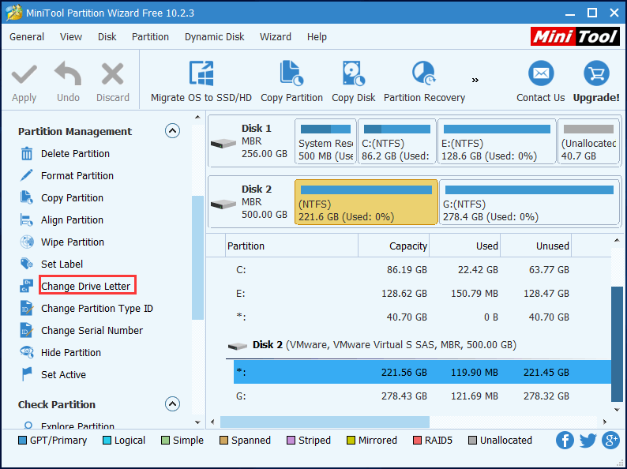Click the Format Partition pencil icon
This screenshot has height=469, width=627.
click(27, 175)
